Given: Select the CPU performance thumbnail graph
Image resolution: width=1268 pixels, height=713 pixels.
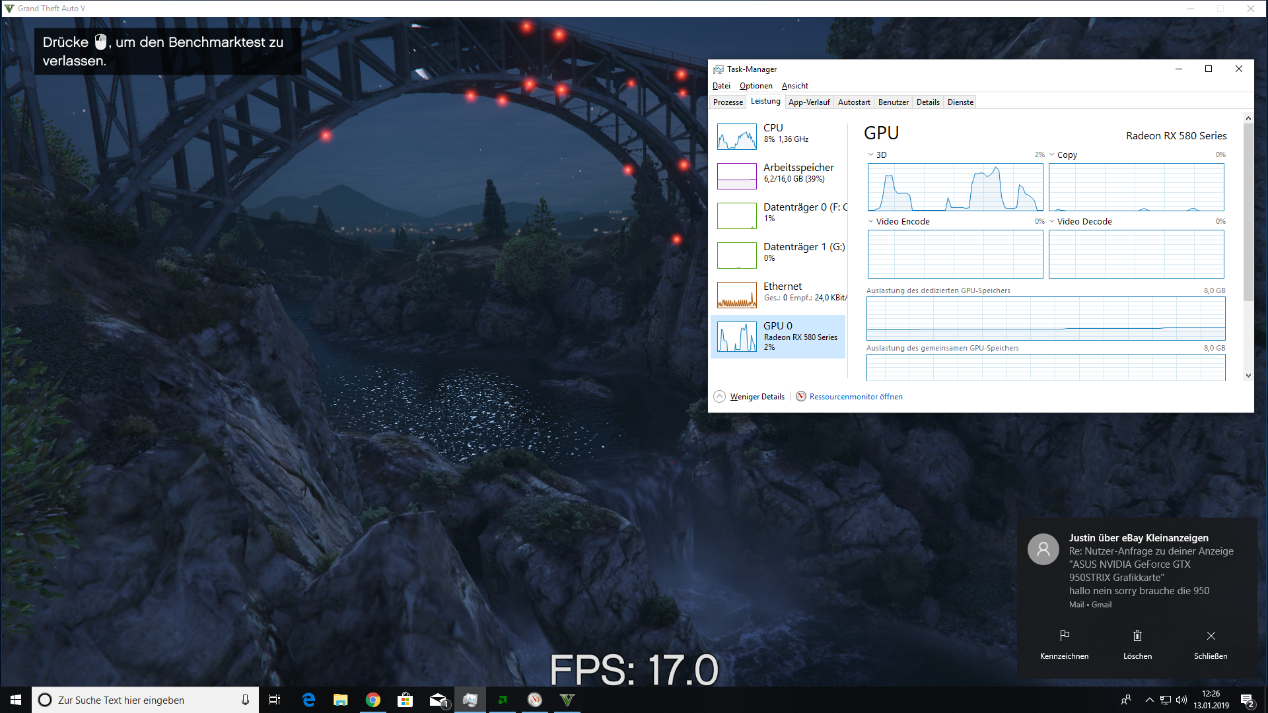Looking at the screenshot, I should click(x=736, y=137).
